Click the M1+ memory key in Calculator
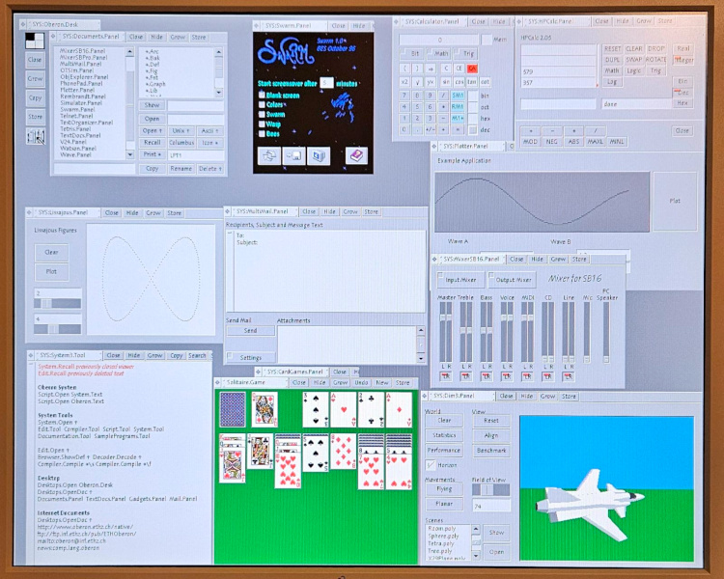The height and width of the screenshot is (579, 724). click(x=458, y=118)
